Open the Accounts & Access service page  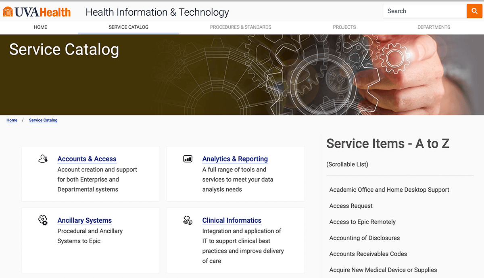tap(87, 159)
